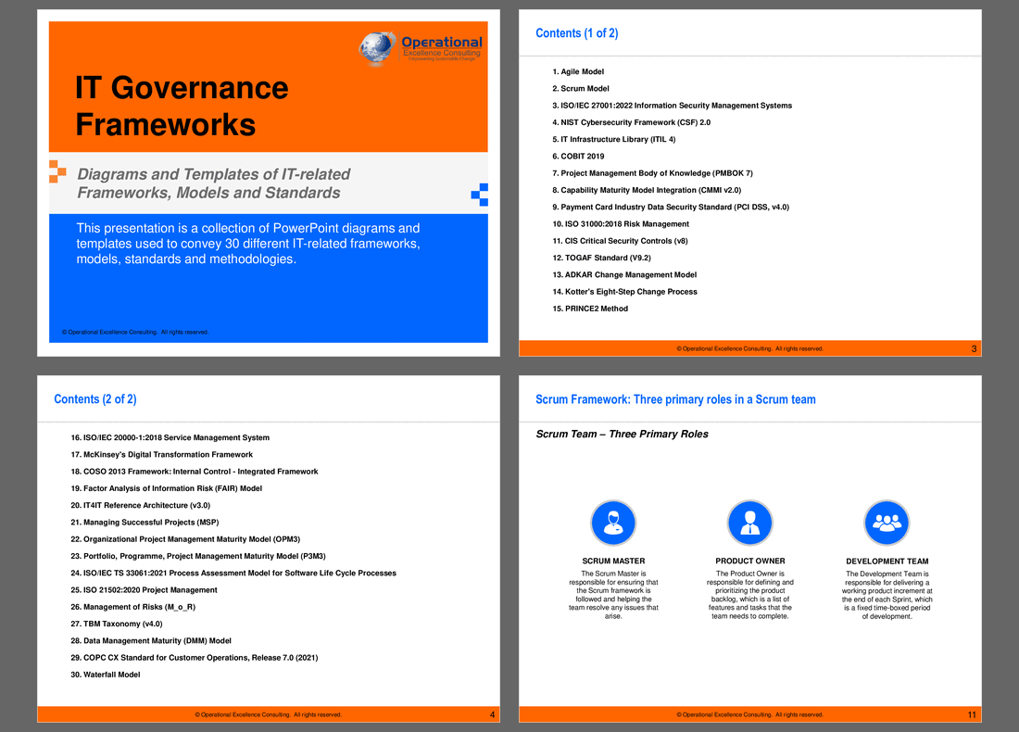Image resolution: width=1019 pixels, height=732 pixels.
Task: Click 'ADKAR Change Management Model' entry
Action: (x=624, y=274)
